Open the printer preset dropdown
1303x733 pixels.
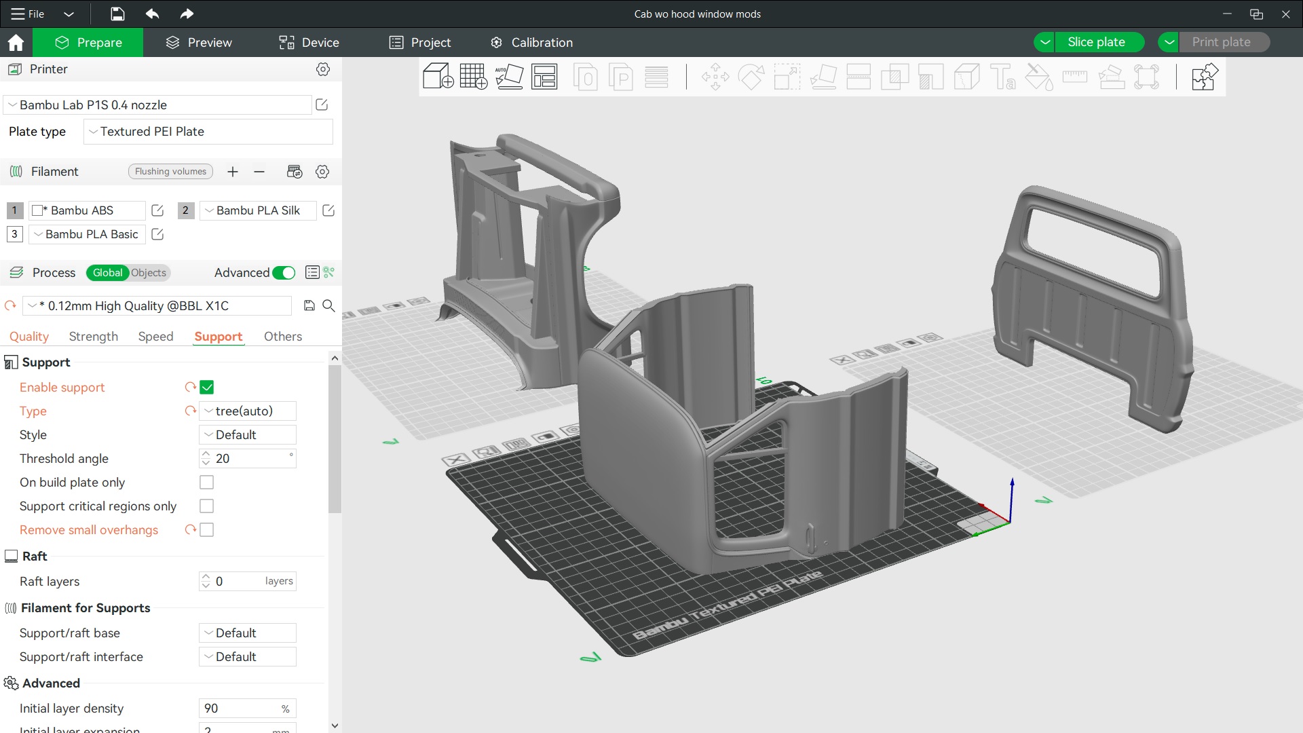157,105
